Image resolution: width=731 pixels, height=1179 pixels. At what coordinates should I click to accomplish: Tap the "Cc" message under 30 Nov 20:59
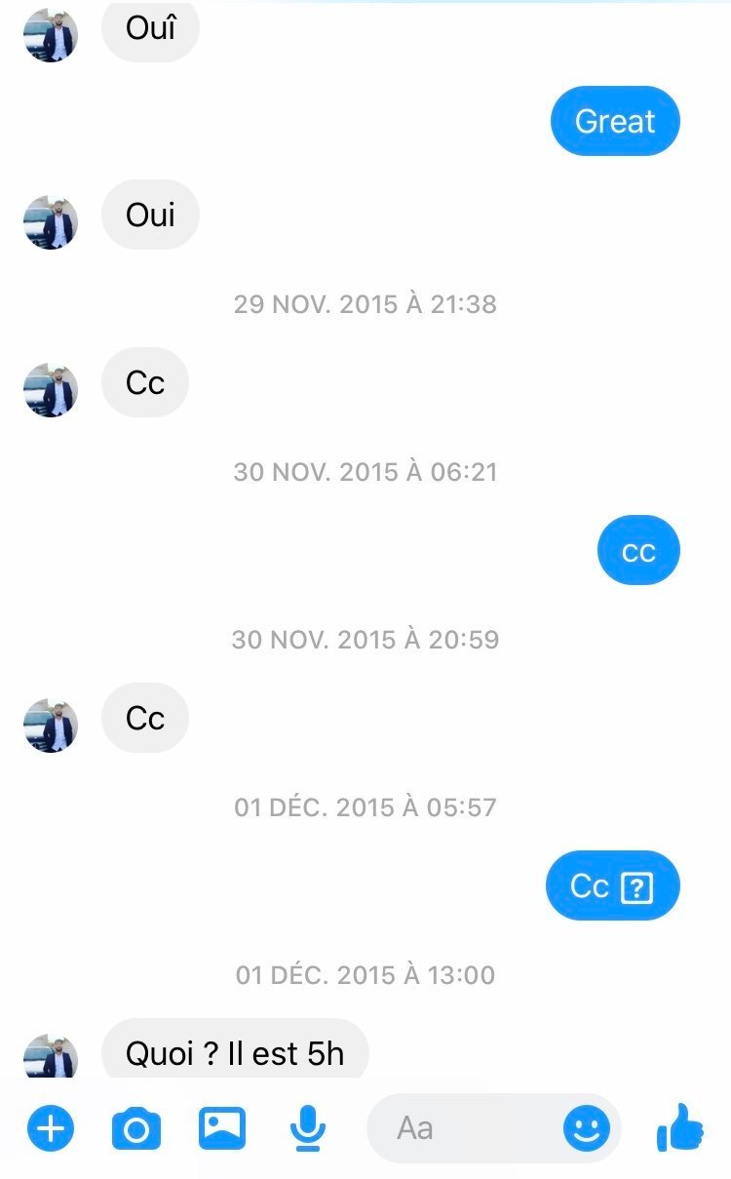click(145, 718)
